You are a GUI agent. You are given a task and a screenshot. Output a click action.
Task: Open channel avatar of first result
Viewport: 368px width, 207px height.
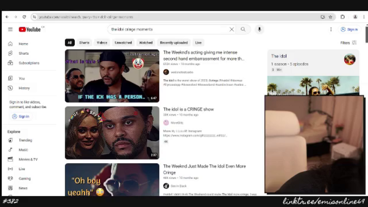click(166, 72)
